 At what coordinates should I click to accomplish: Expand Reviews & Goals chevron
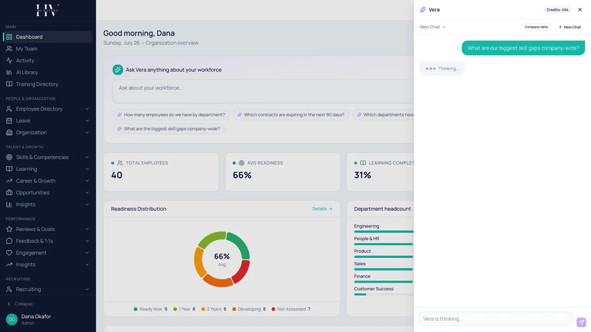click(x=87, y=229)
